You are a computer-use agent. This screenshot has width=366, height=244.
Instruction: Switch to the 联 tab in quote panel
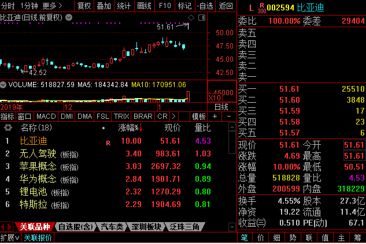tap(309, 238)
